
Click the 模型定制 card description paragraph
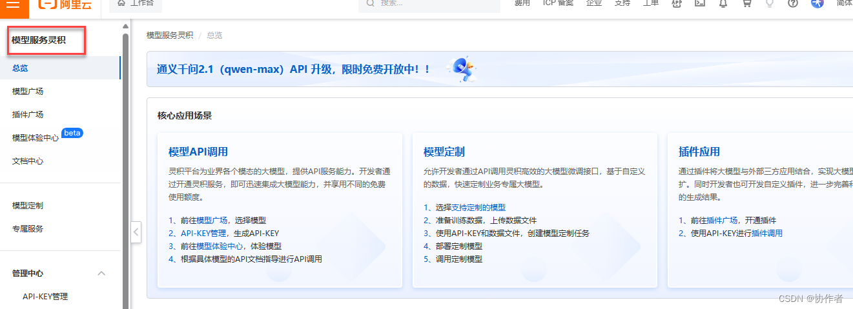point(534,178)
